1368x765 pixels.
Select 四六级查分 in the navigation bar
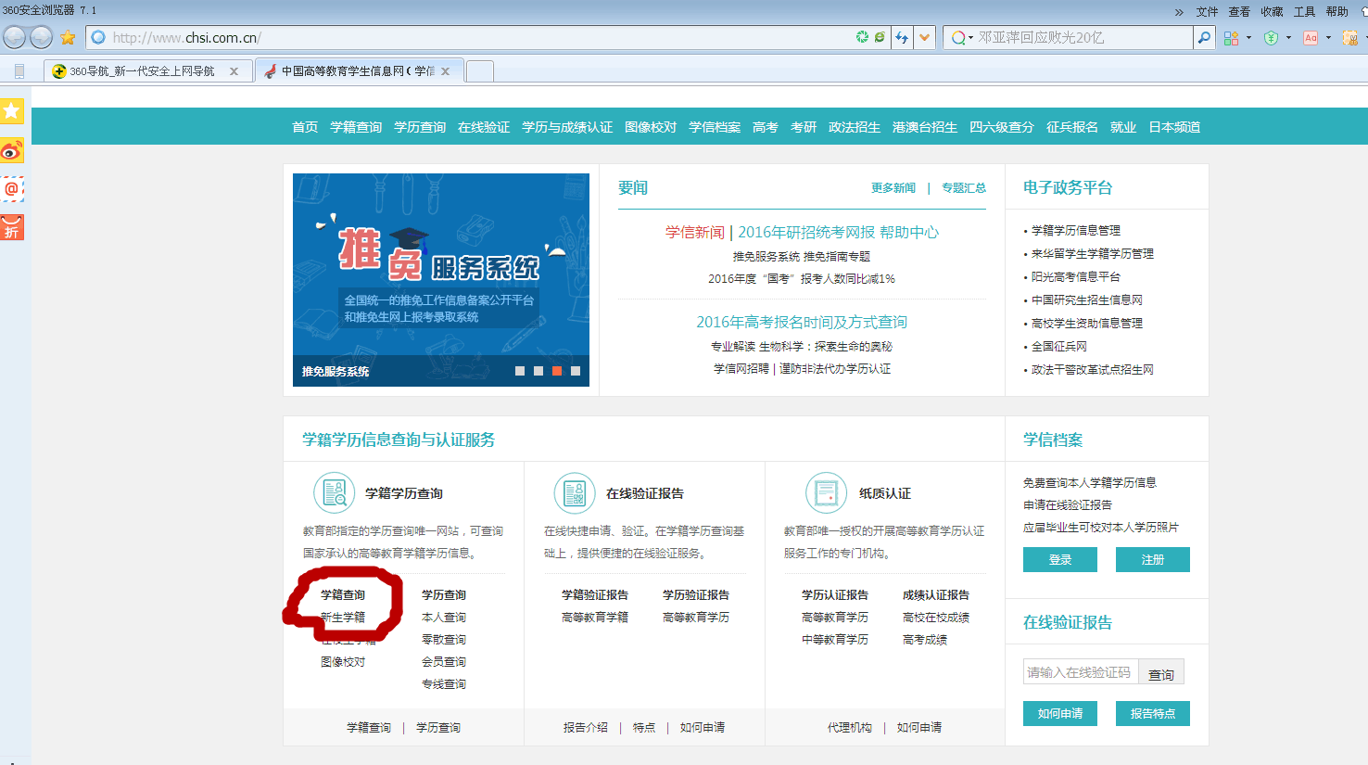point(1001,127)
